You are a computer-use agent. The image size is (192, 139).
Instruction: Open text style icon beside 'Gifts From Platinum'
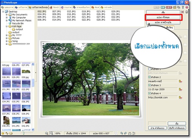pyautogui.click(x=180, y=73)
